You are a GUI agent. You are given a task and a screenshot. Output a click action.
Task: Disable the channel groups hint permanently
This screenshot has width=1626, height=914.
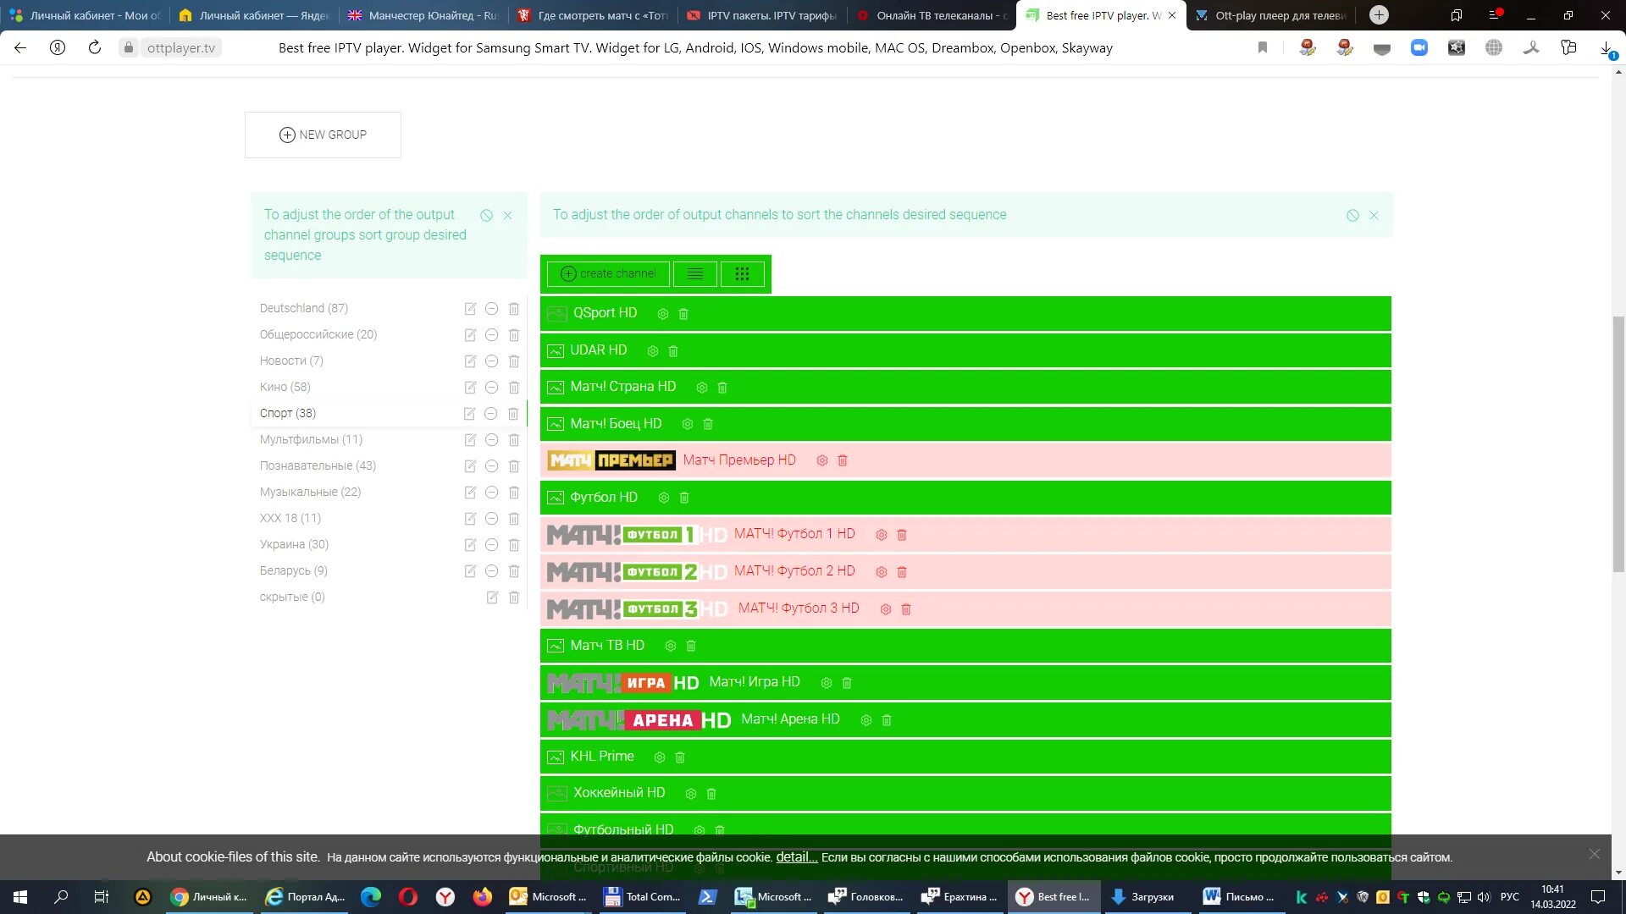487,216
